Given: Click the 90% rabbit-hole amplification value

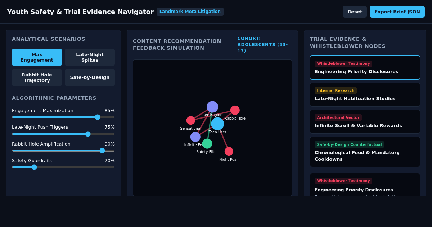Looking at the screenshot, I should [109, 144].
